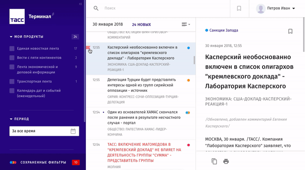Click the blue-orange dots on the ХАМАС news row
The image size is (305, 170).
pos(188,112)
